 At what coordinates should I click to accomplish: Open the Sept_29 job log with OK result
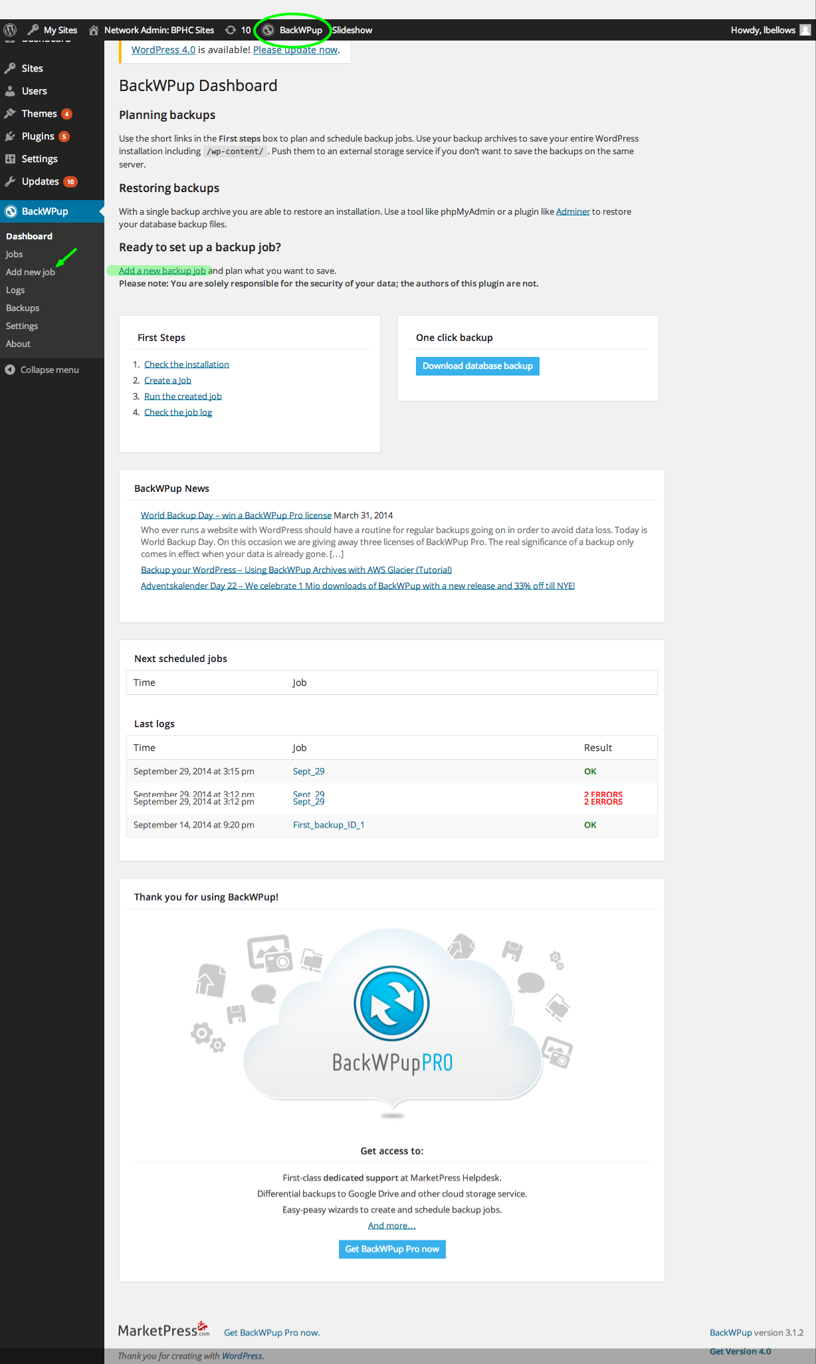tap(308, 771)
